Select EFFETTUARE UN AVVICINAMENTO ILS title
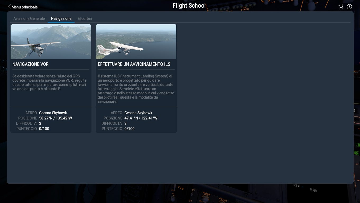 [x=134, y=64]
